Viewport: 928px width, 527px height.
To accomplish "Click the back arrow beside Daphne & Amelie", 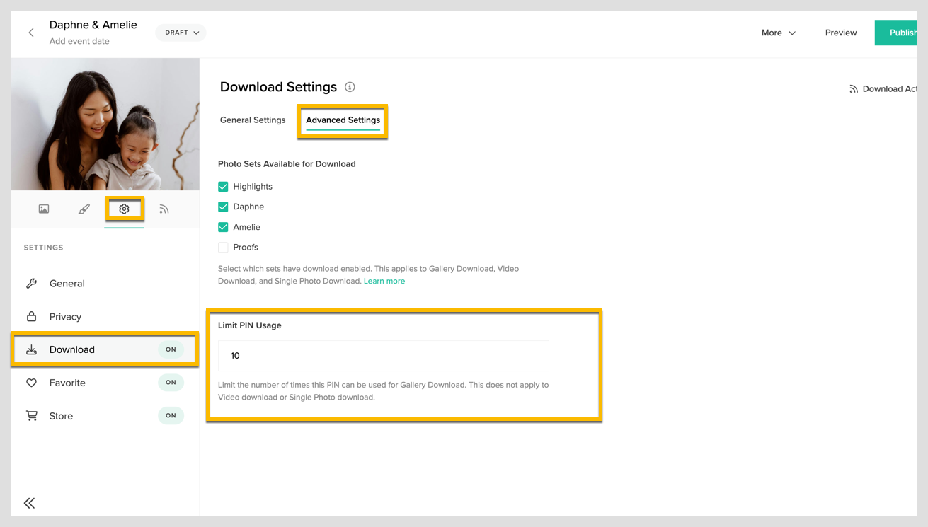I will click(30, 33).
